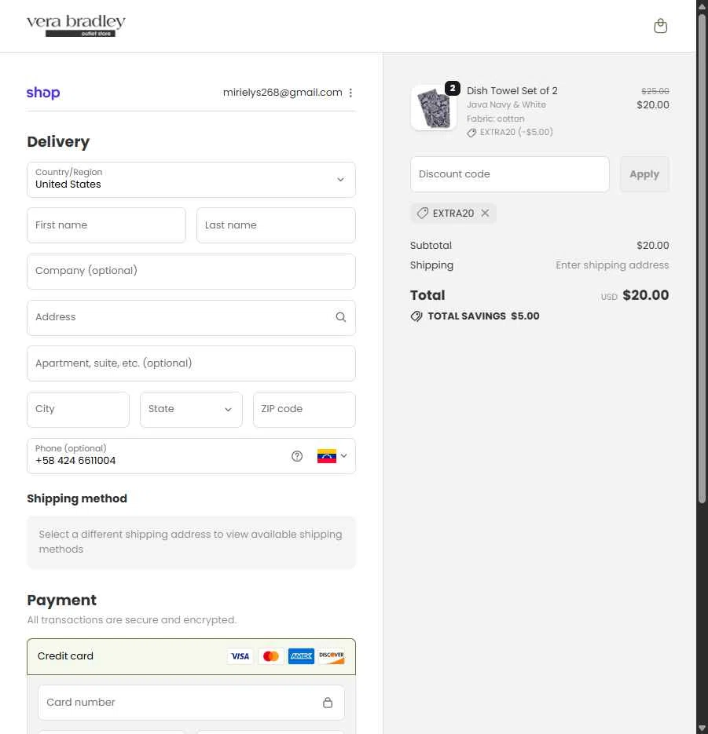Click the ZIP code field
Screen dimensions: 708x734
304,410
